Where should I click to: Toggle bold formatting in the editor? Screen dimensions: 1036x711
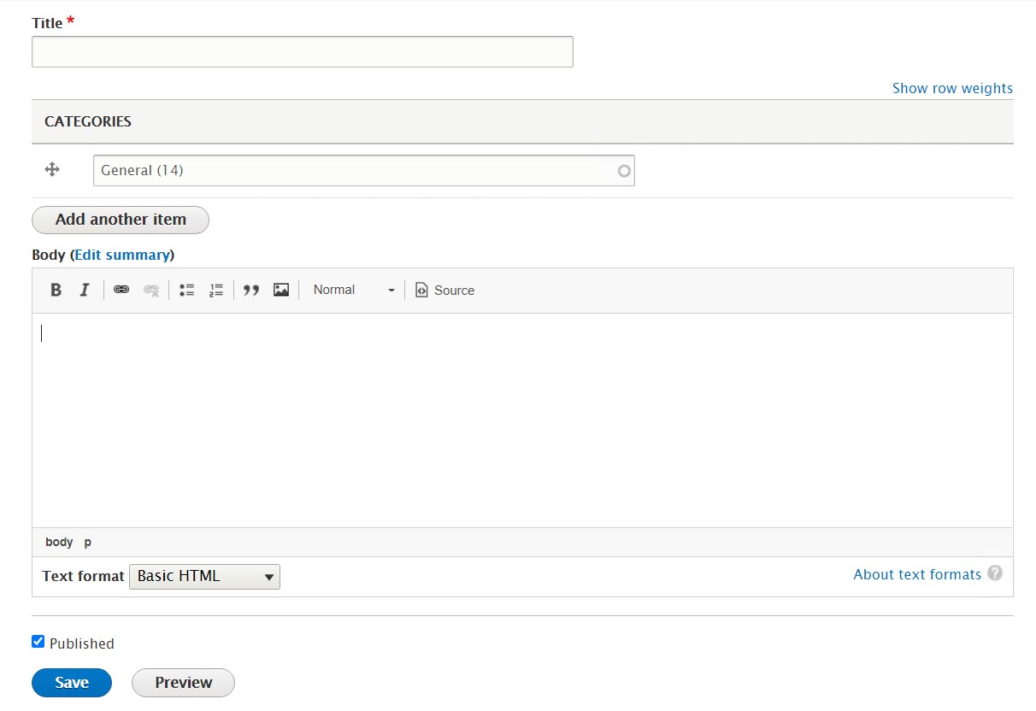click(x=55, y=290)
